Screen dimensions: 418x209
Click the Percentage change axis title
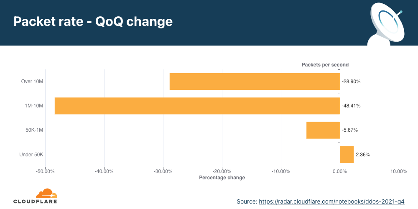[222, 178]
